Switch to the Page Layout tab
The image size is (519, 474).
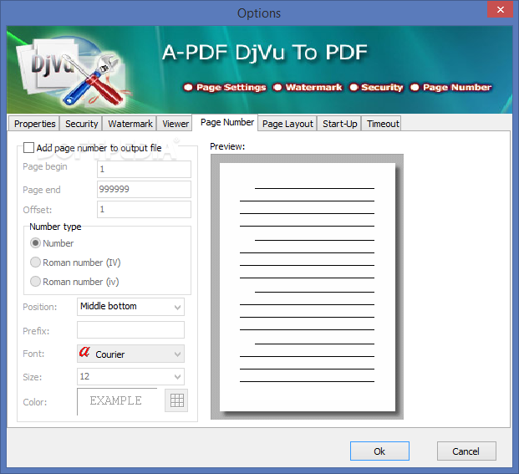[x=287, y=124]
